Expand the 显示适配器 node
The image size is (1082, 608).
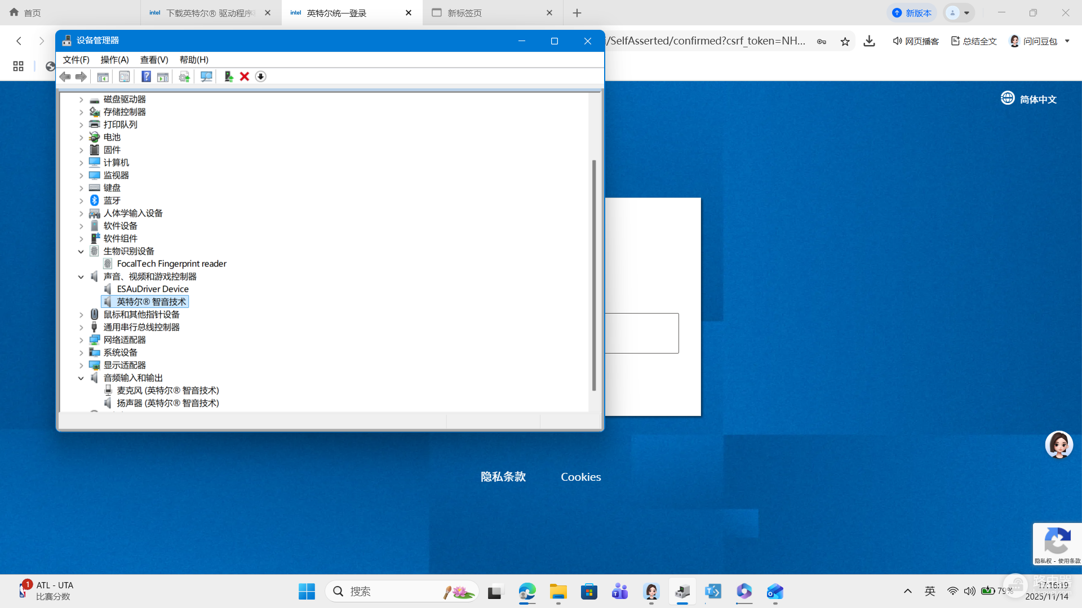[81, 365]
